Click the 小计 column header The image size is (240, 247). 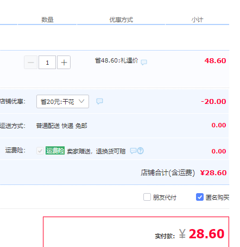pyautogui.click(x=197, y=20)
